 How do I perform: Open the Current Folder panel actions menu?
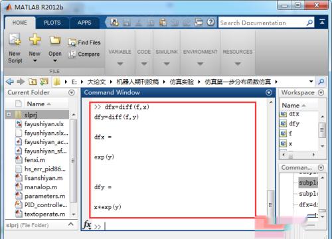pos(72,92)
